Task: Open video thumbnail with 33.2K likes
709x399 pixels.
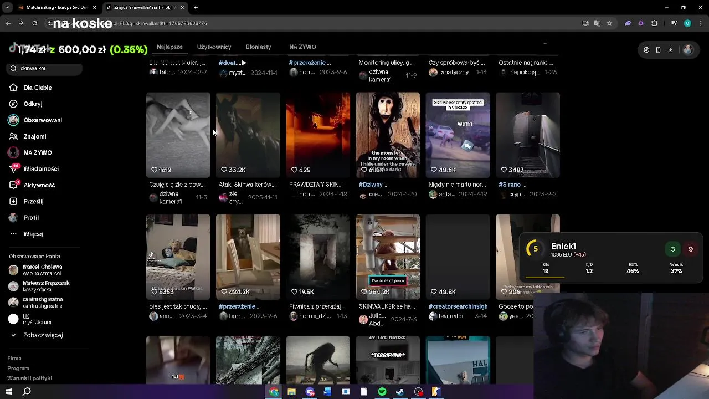Action: click(x=248, y=135)
